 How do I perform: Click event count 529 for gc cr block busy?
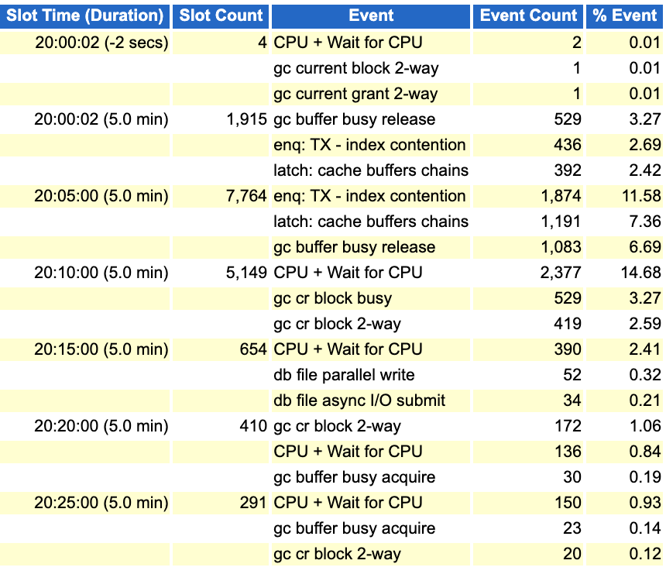[568, 298]
